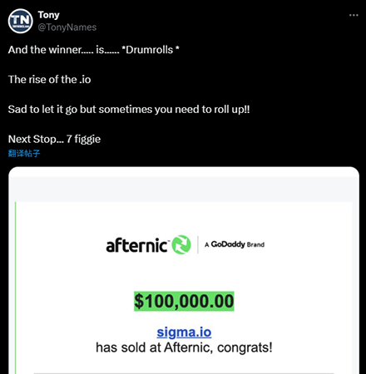366x374 pixels.
Task: Click the "Next Stop... 7 figgie" line
Action: (54, 139)
